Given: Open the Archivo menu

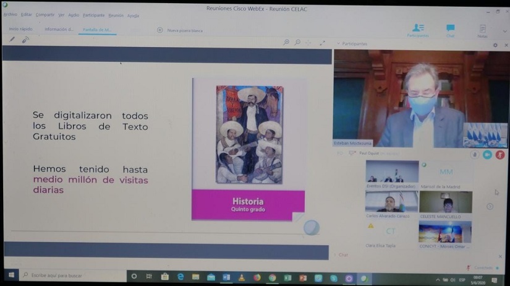Looking at the screenshot, I should [x=10, y=14].
